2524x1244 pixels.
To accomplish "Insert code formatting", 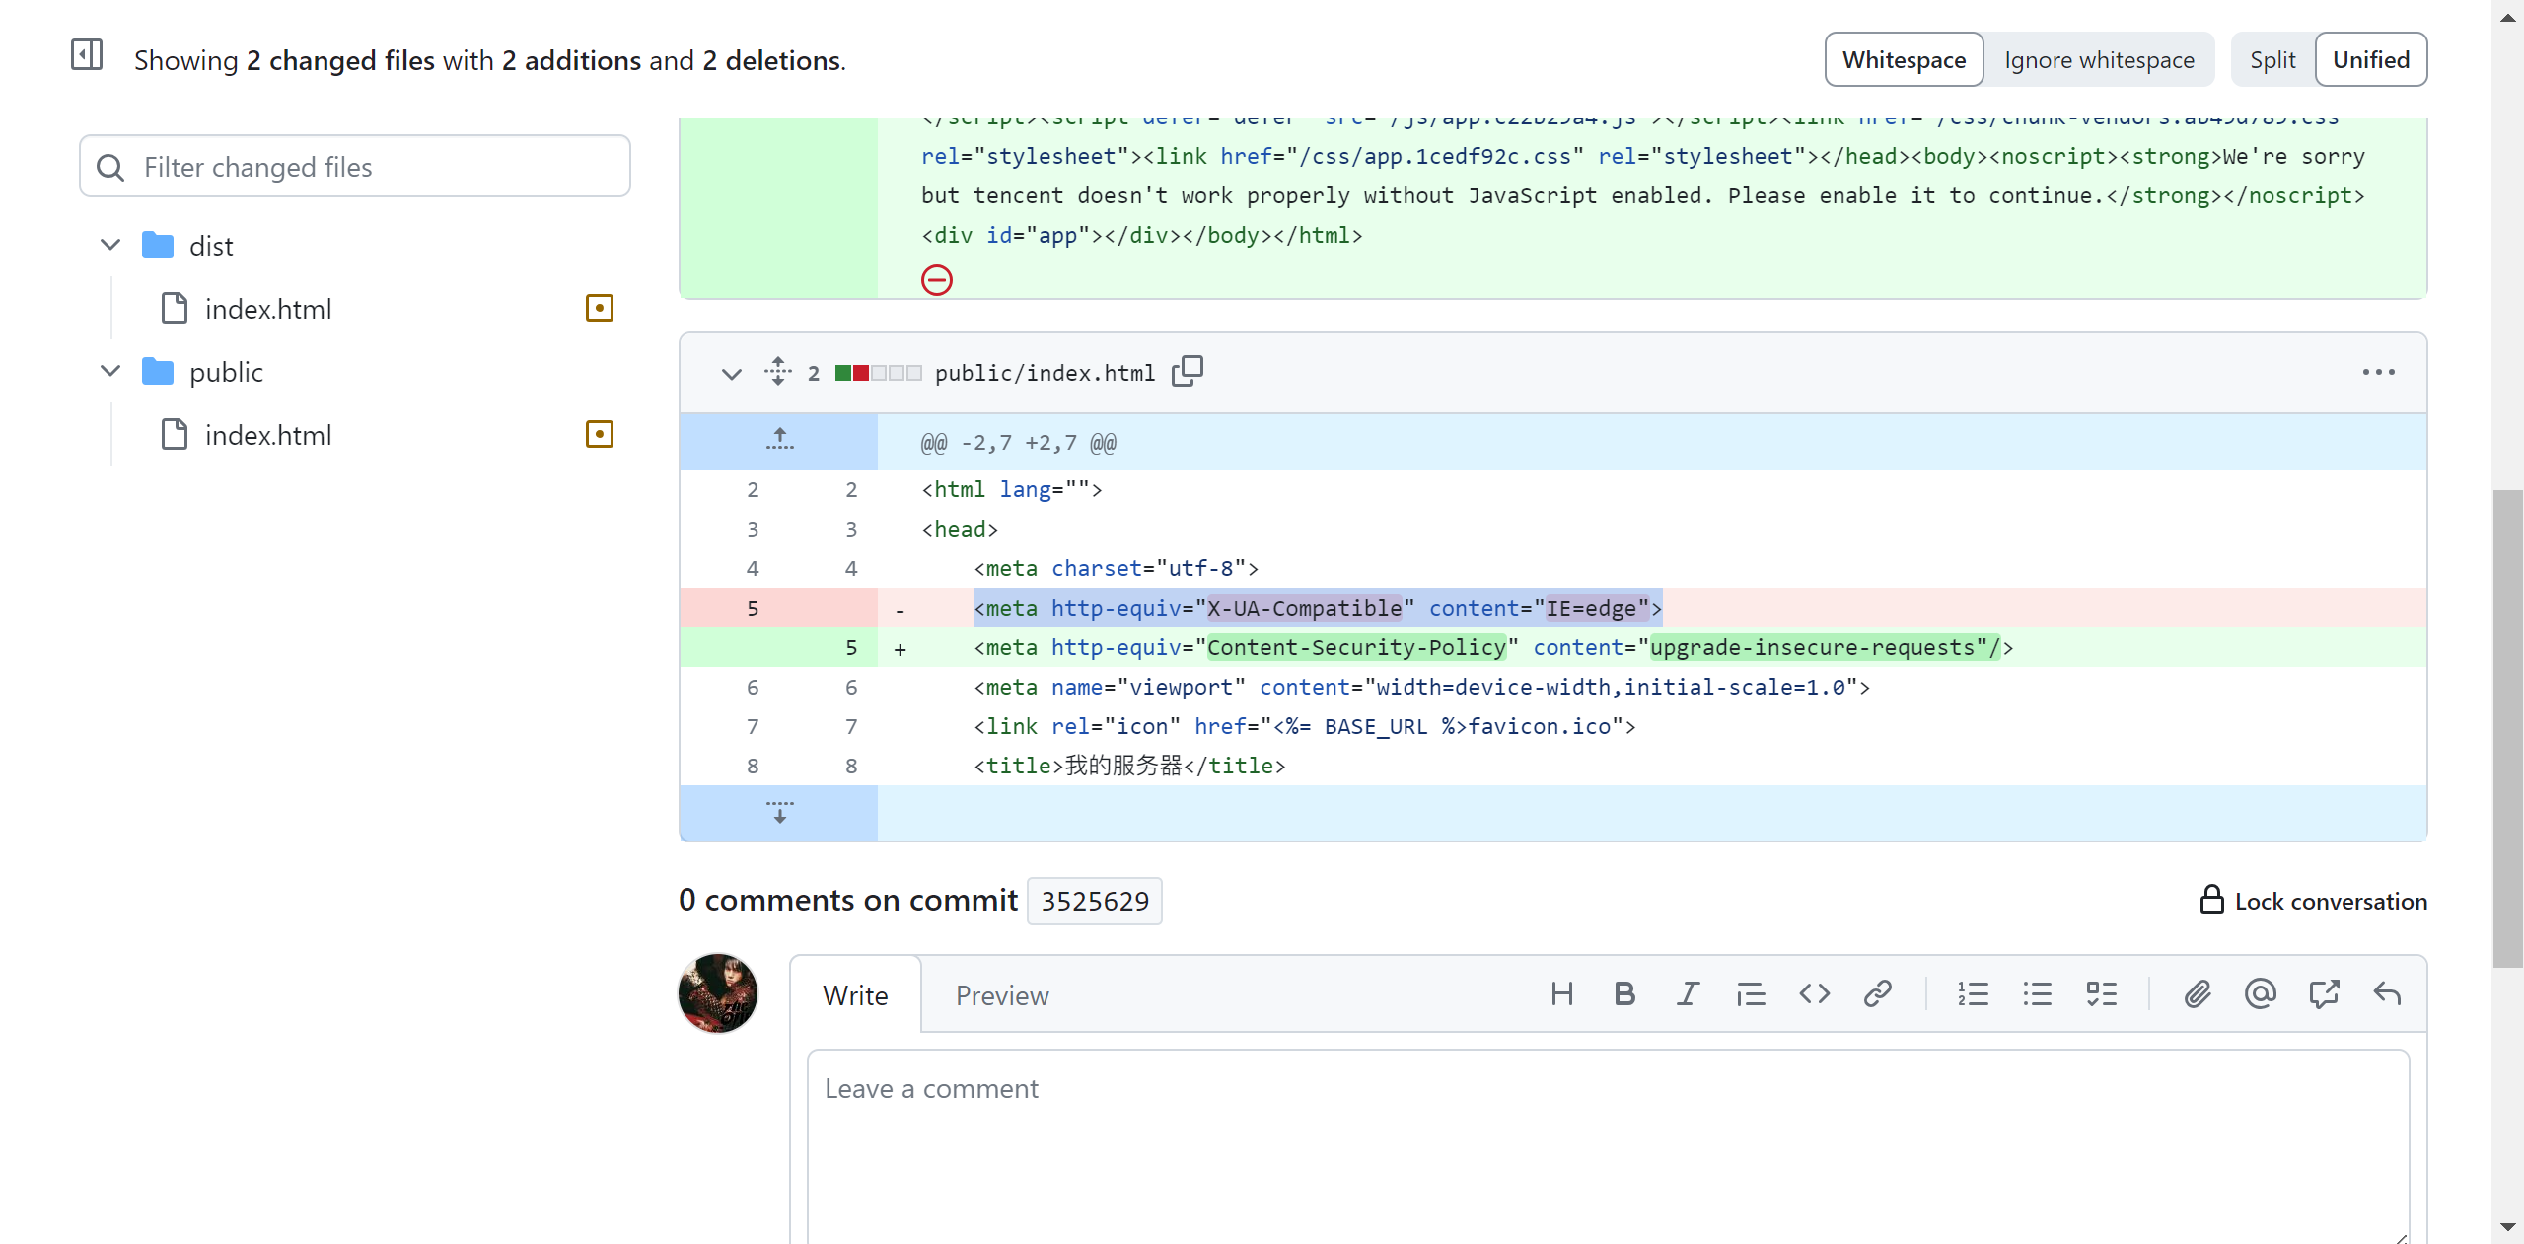I will [x=1814, y=993].
